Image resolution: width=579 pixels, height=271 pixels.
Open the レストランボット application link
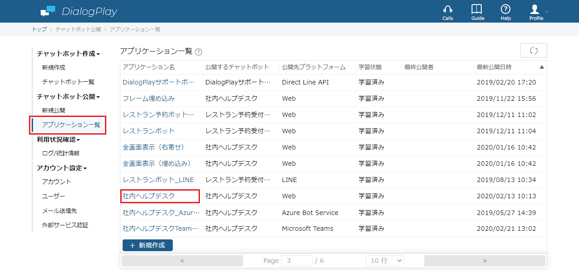148,131
